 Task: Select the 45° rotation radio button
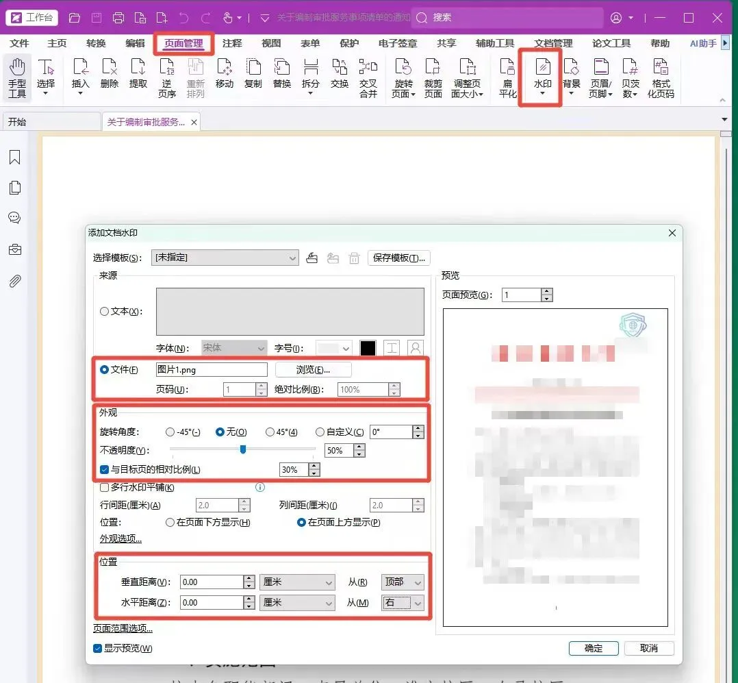270,432
